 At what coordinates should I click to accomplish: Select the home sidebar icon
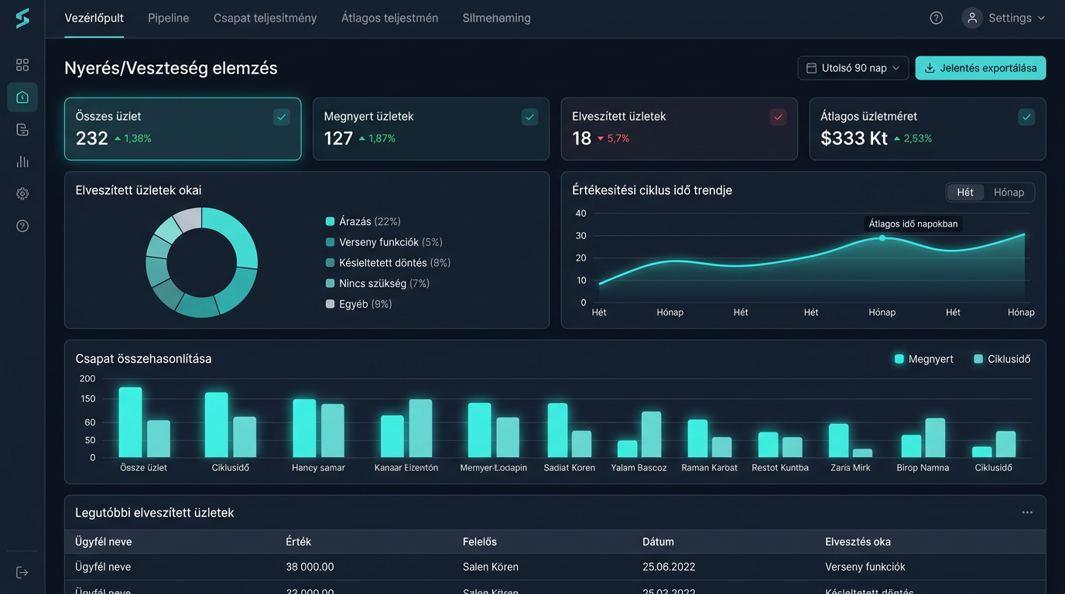pyautogui.click(x=22, y=97)
